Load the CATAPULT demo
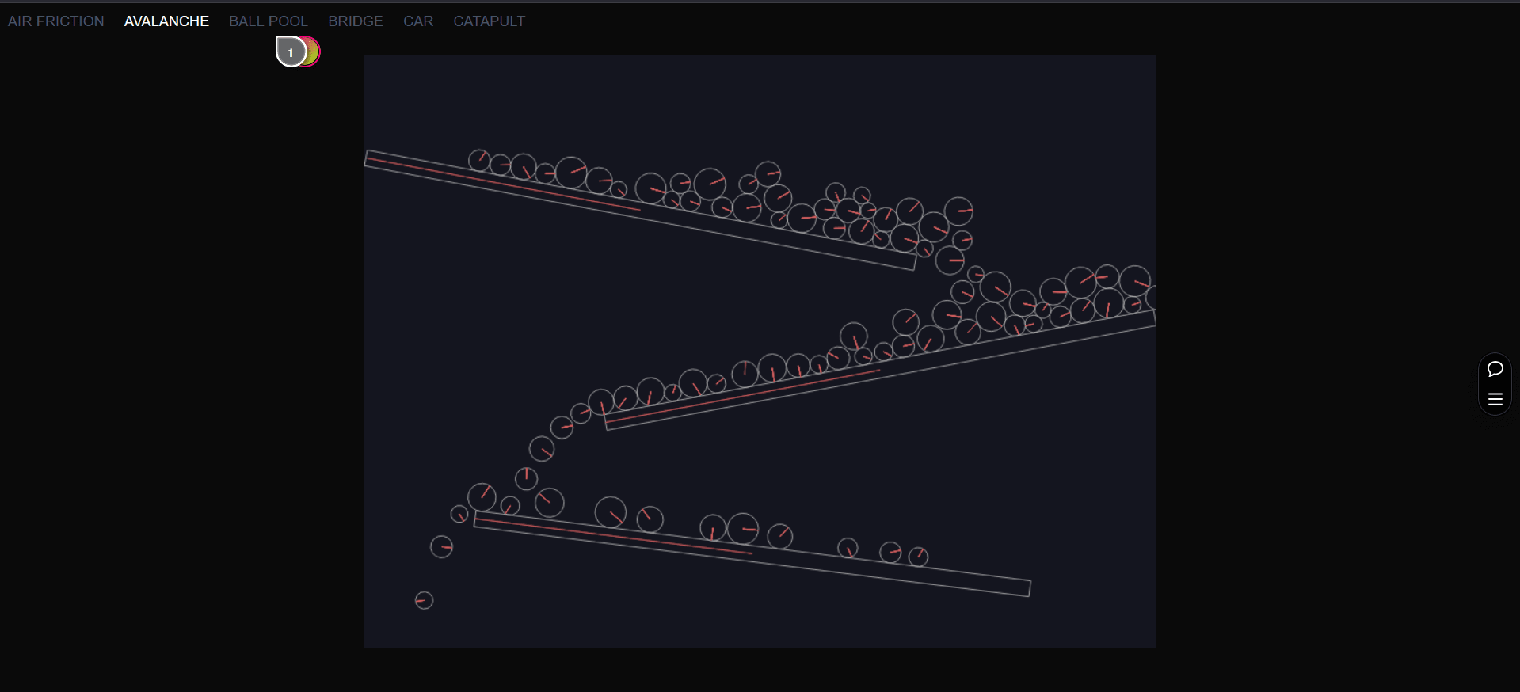The image size is (1520, 692). click(x=489, y=21)
